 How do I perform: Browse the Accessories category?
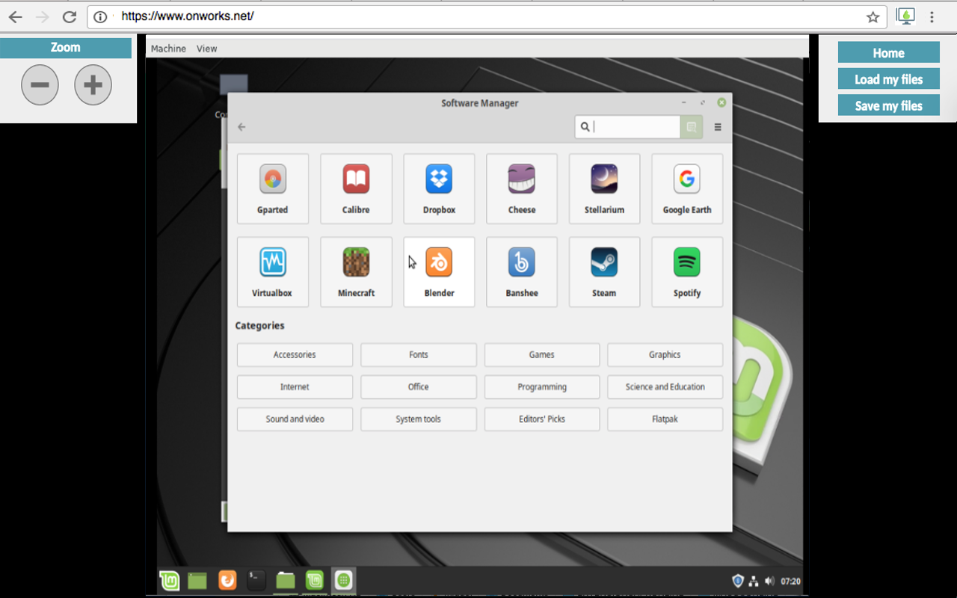pos(295,355)
